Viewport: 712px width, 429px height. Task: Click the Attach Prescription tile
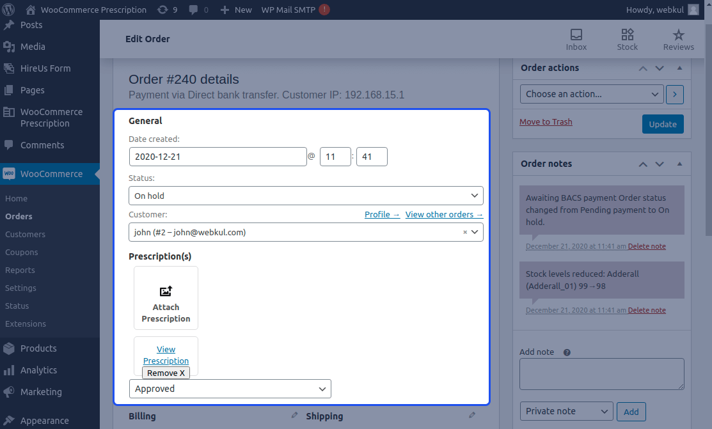click(166, 298)
